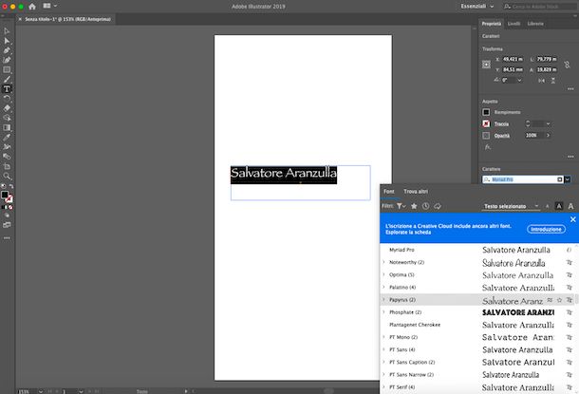
Task: Open the Edit Toolbar three-dots menu
Action: 7,238
